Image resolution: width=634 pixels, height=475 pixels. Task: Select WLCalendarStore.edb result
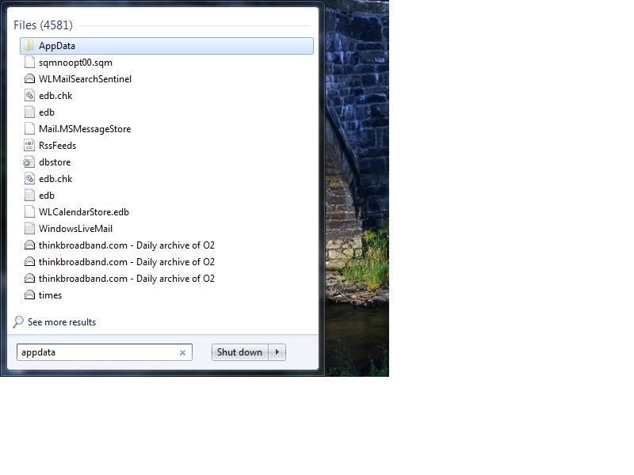[x=166, y=212]
